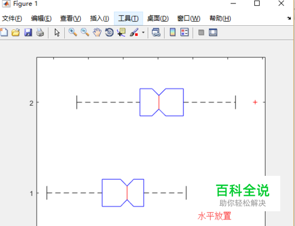Open a file with the folder icon

[16, 32]
